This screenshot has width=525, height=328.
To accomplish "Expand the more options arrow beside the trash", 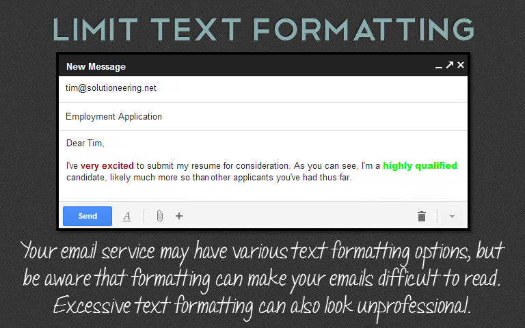I will (452, 217).
